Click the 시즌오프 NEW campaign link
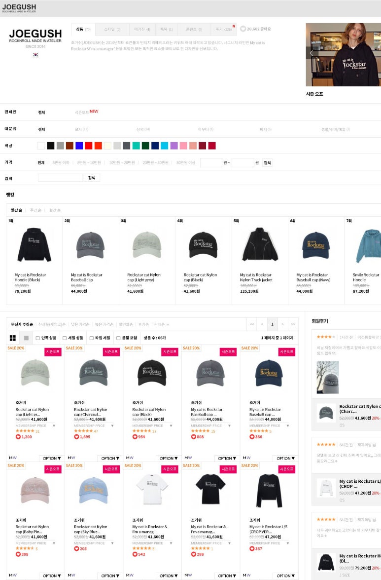The height and width of the screenshot is (580, 381). tap(86, 112)
